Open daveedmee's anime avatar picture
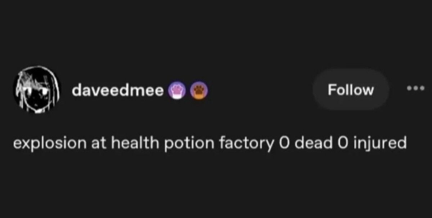Viewport: 432px width, 218px height. pos(36,90)
